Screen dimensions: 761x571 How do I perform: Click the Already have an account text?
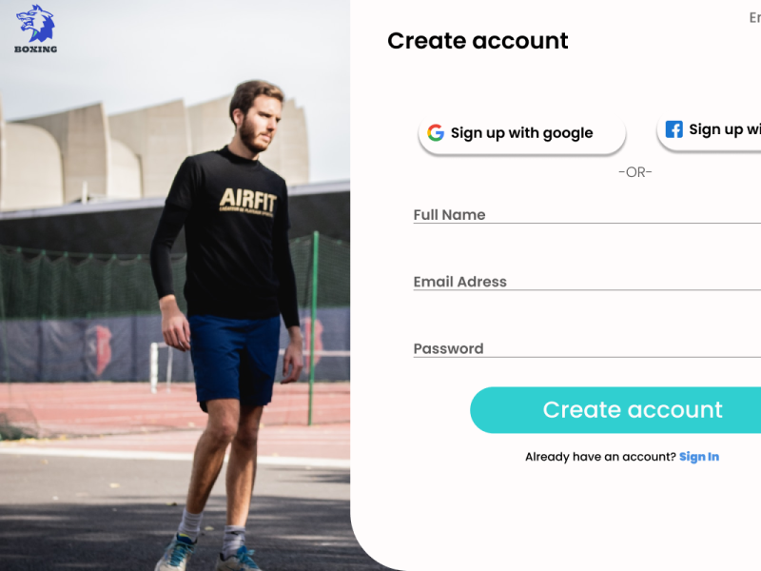pyautogui.click(x=600, y=457)
